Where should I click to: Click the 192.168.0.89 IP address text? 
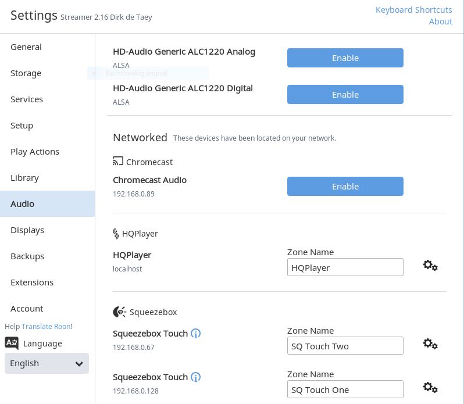click(134, 194)
